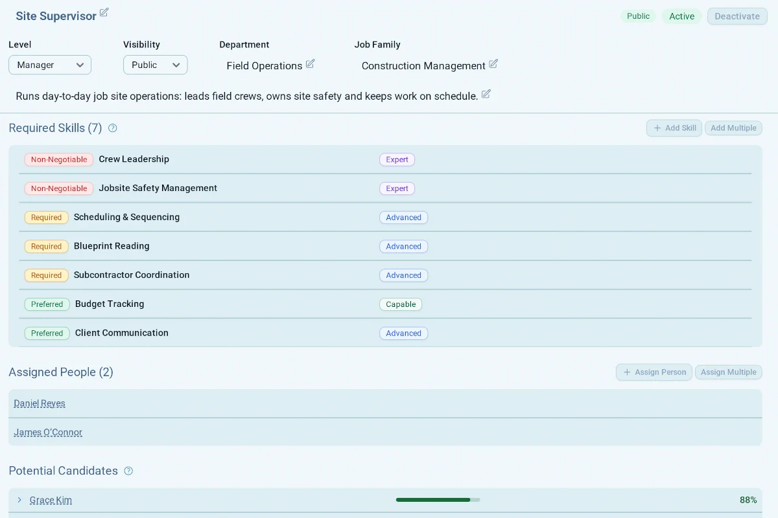This screenshot has width=778, height=518.
Task: Click the Deactivate button
Action: (737, 16)
